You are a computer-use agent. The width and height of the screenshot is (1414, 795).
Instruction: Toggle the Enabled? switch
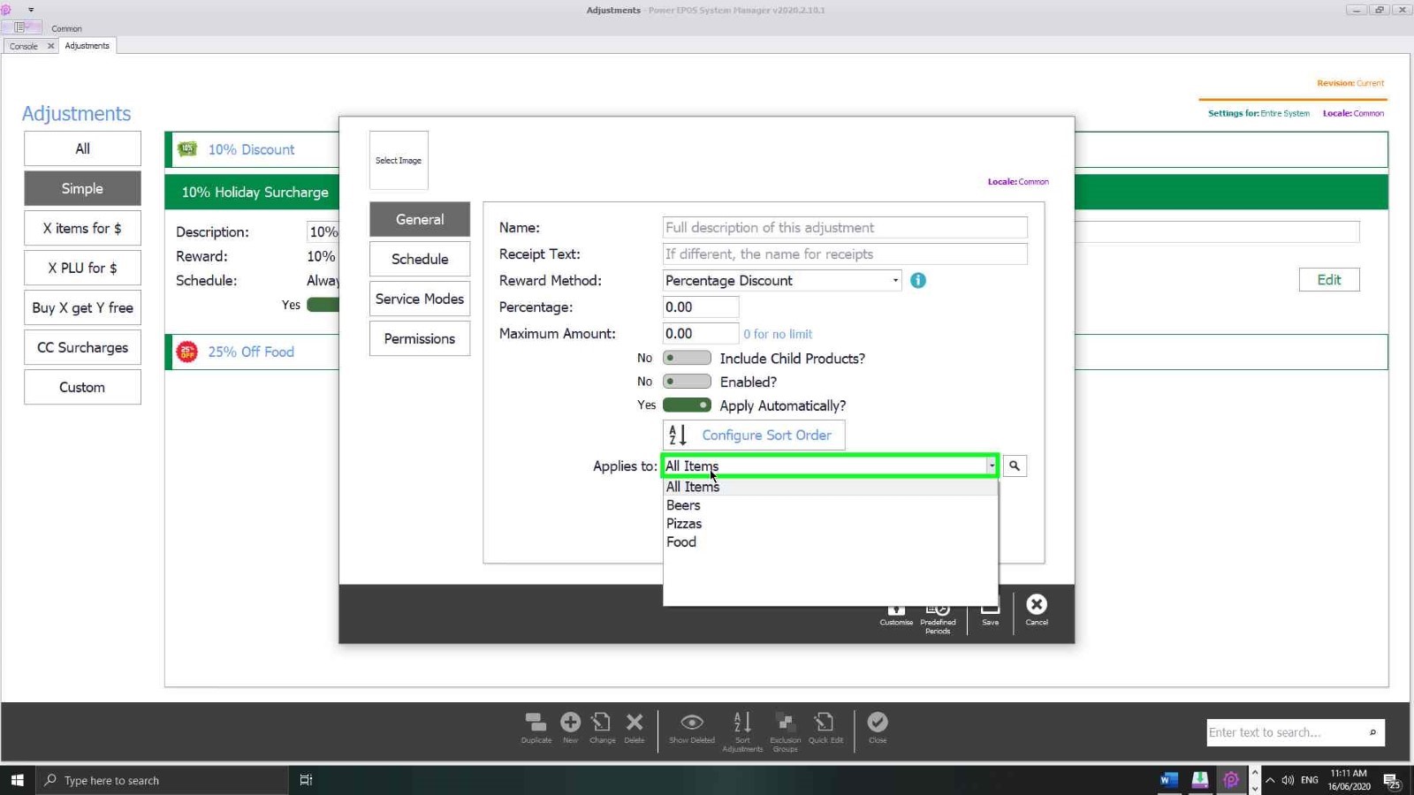click(x=687, y=382)
